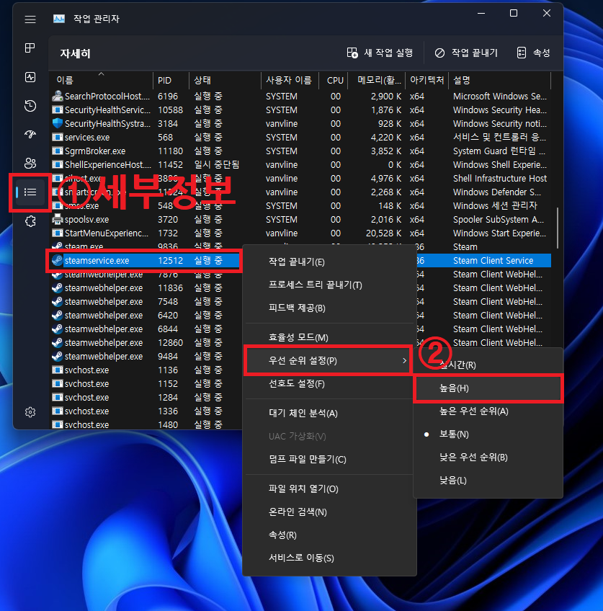603x611 pixels.
Task: Select PID 11452 ShellExperienceHost cell
Action: (170, 165)
